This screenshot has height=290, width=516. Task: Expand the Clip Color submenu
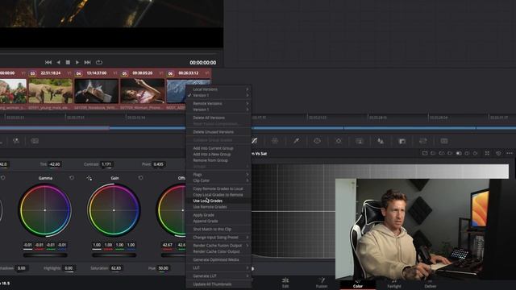point(218,180)
